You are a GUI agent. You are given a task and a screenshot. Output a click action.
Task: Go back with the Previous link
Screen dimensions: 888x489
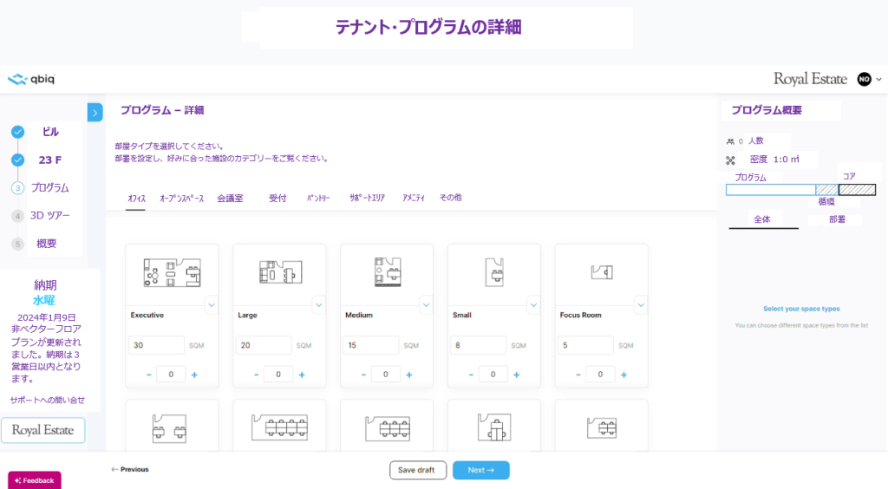click(x=130, y=469)
